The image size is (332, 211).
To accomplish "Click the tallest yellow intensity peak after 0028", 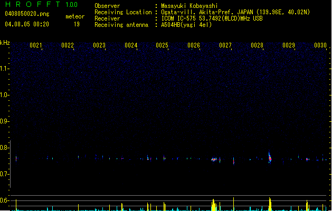I will [x=270, y=204].
